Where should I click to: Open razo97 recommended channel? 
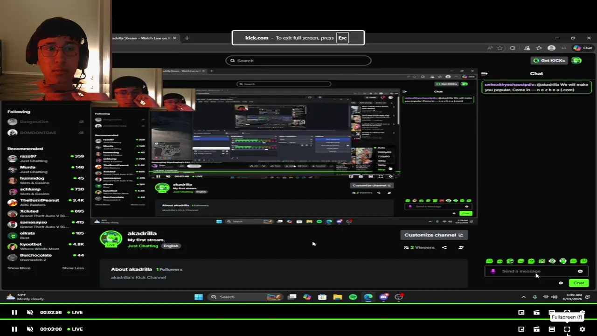tap(46, 159)
